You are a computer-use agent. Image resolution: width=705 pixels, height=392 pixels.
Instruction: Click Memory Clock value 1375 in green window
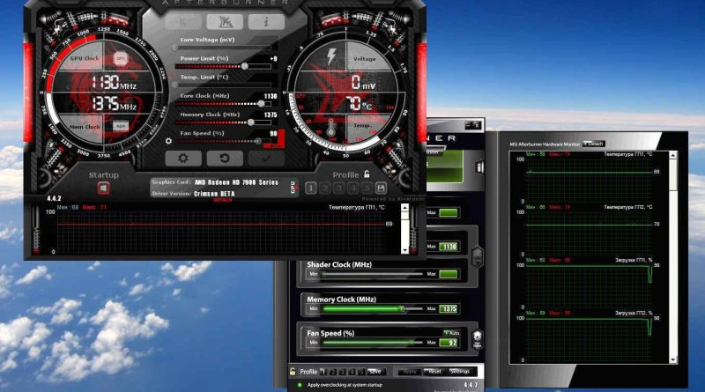click(x=449, y=309)
